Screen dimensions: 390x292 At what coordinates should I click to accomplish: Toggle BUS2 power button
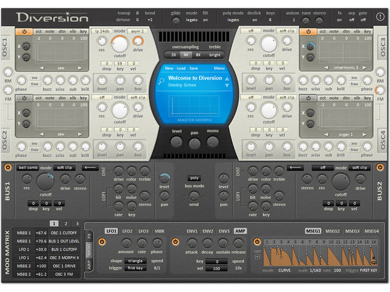click(380, 167)
